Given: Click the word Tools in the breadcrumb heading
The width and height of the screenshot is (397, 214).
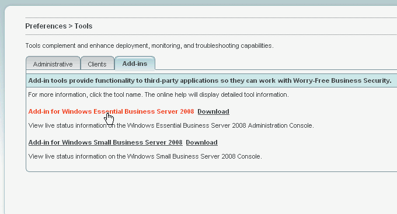Looking at the screenshot, I should [83, 26].
